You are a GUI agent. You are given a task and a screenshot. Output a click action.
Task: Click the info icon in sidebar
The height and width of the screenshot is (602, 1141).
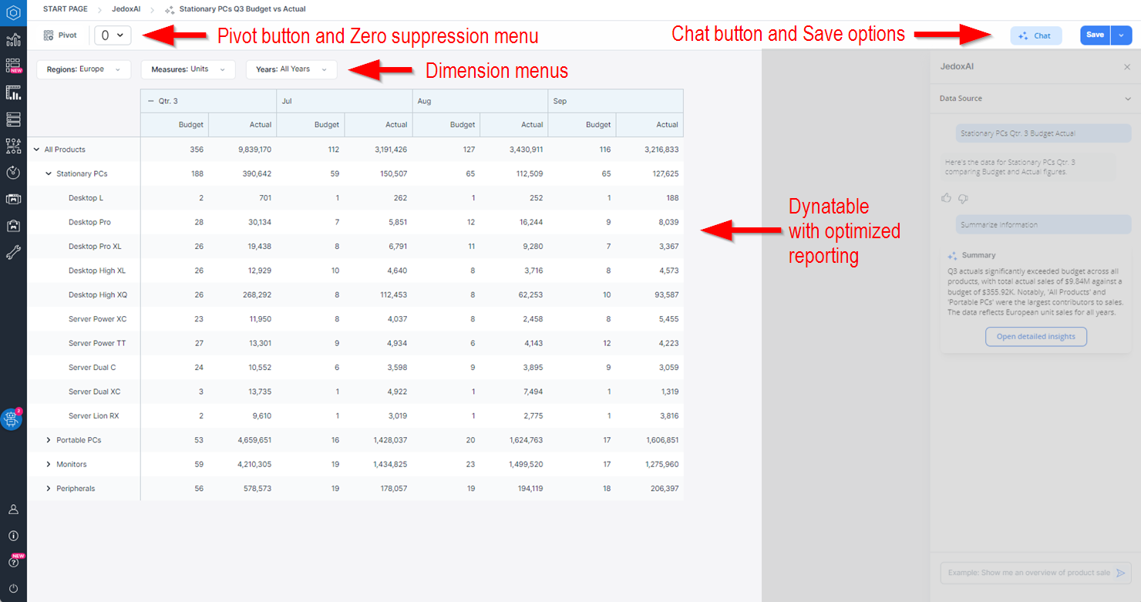tap(13, 536)
